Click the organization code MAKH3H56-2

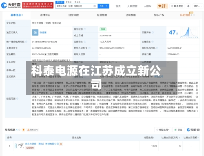tap(175, 48)
